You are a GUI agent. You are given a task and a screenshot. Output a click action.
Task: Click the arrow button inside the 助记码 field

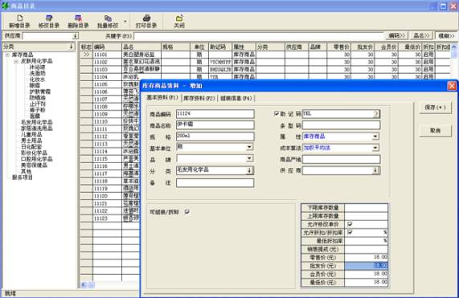[x=376, y=113]
